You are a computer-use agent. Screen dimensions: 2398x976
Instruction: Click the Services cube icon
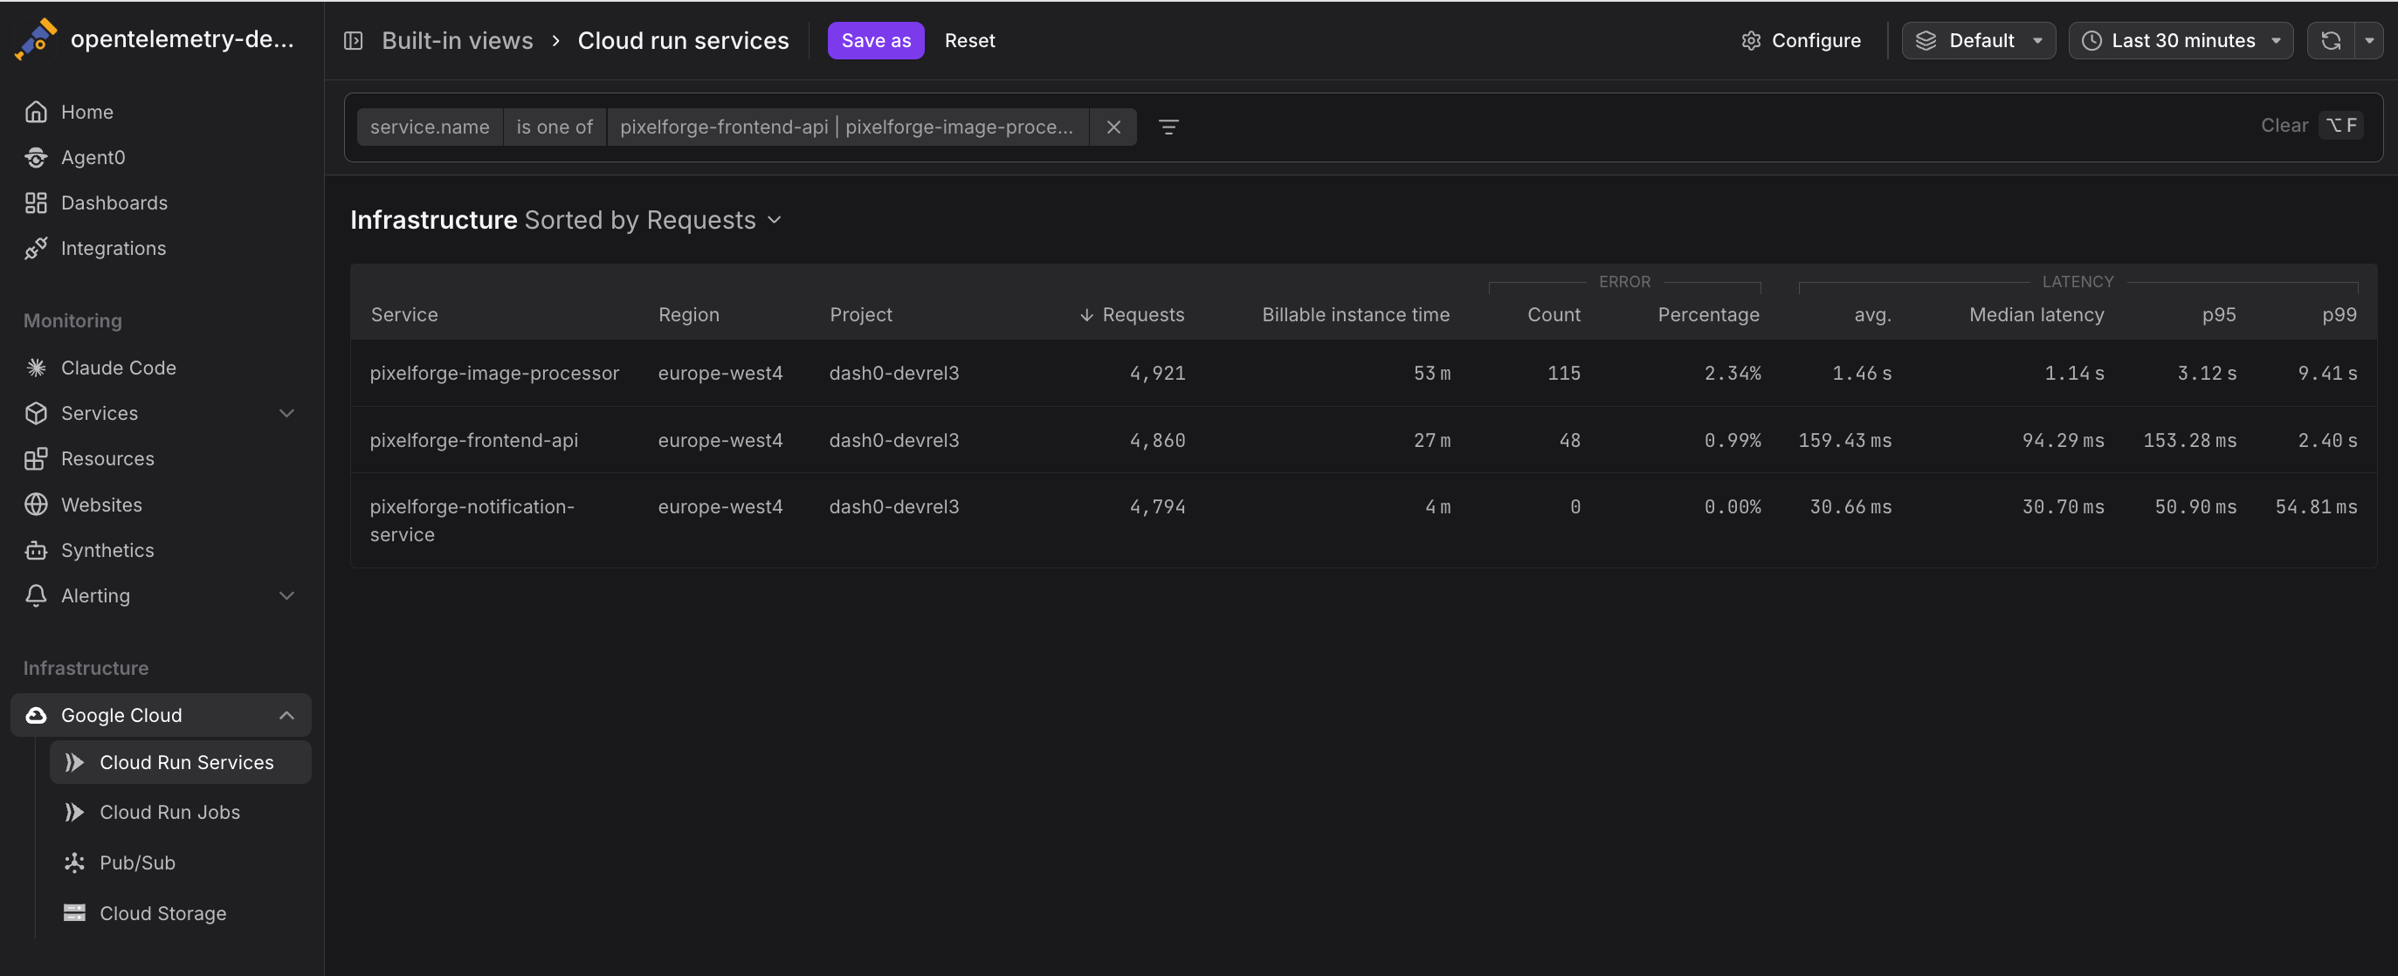point(37,413)
